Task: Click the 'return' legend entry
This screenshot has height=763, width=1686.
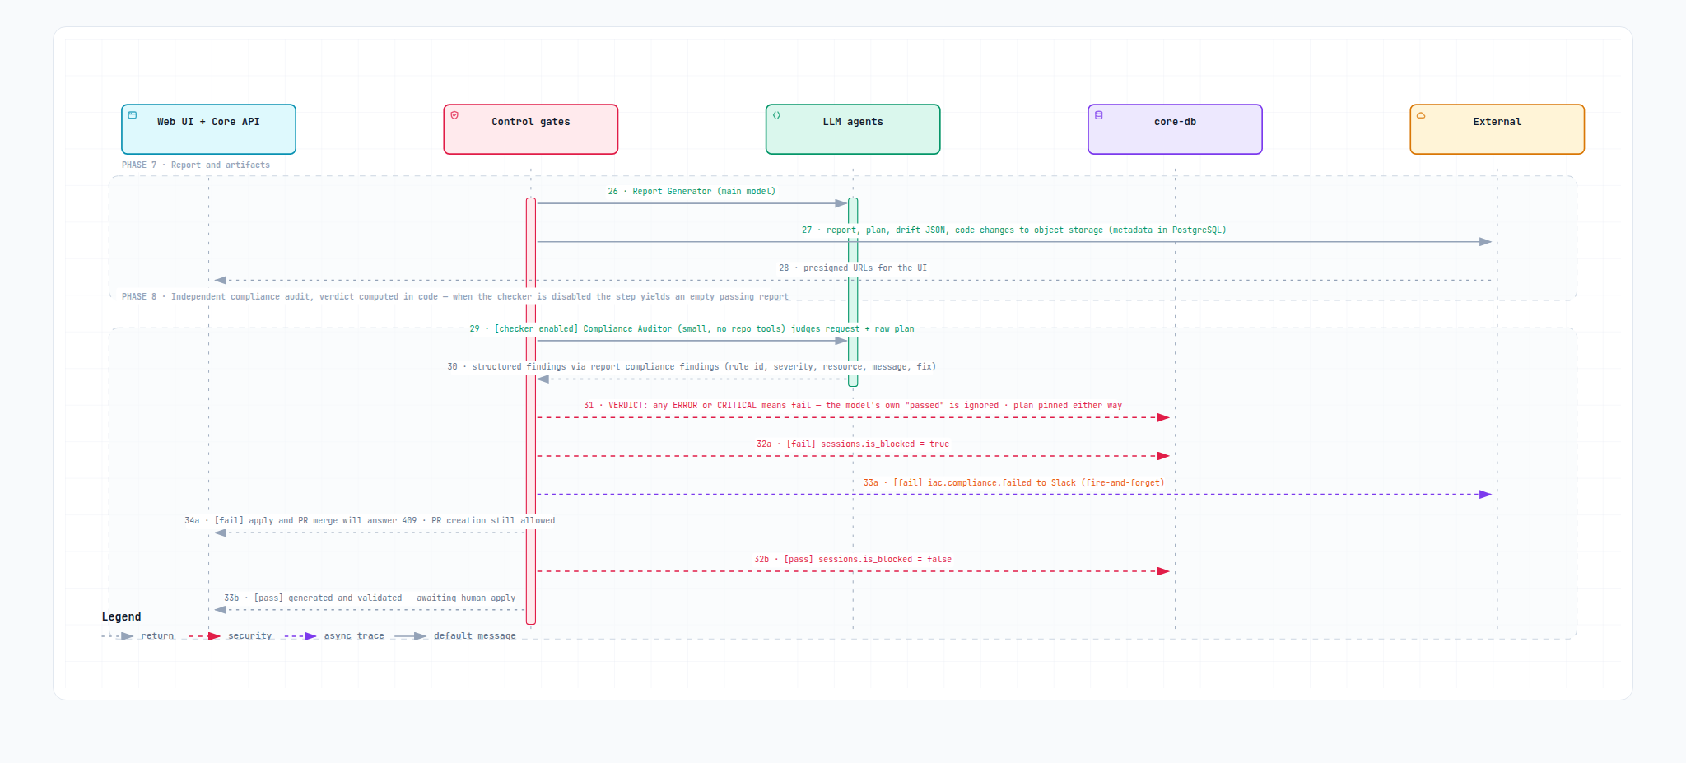Action: pyautogui.click(x=157, y=636)
